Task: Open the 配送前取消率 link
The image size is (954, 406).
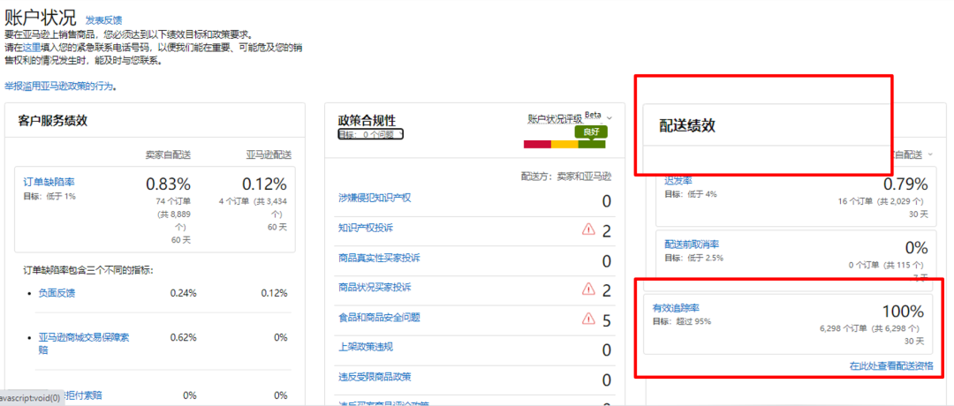Action: (692, 244)
